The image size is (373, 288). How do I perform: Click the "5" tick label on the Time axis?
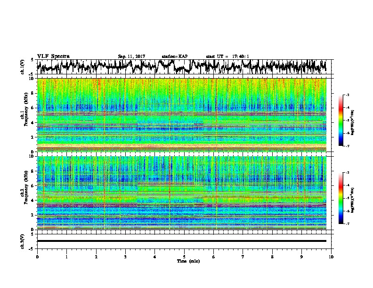[184, 257]
